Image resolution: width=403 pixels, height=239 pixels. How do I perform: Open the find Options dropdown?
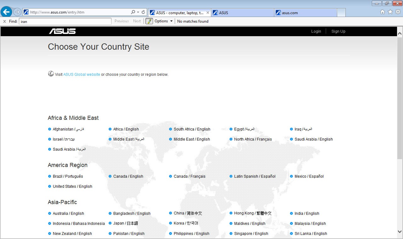[x=163, y=21]
